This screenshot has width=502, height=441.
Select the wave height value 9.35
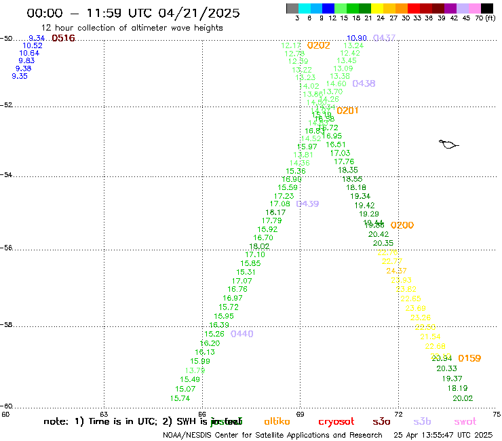click(20, 76)
